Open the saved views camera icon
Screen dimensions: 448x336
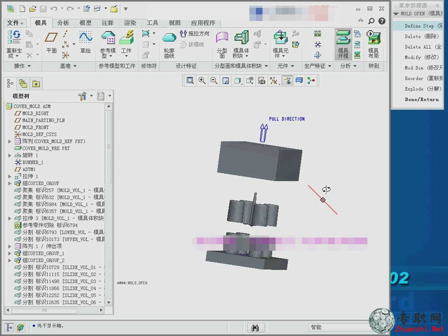(x=262, y=80)
